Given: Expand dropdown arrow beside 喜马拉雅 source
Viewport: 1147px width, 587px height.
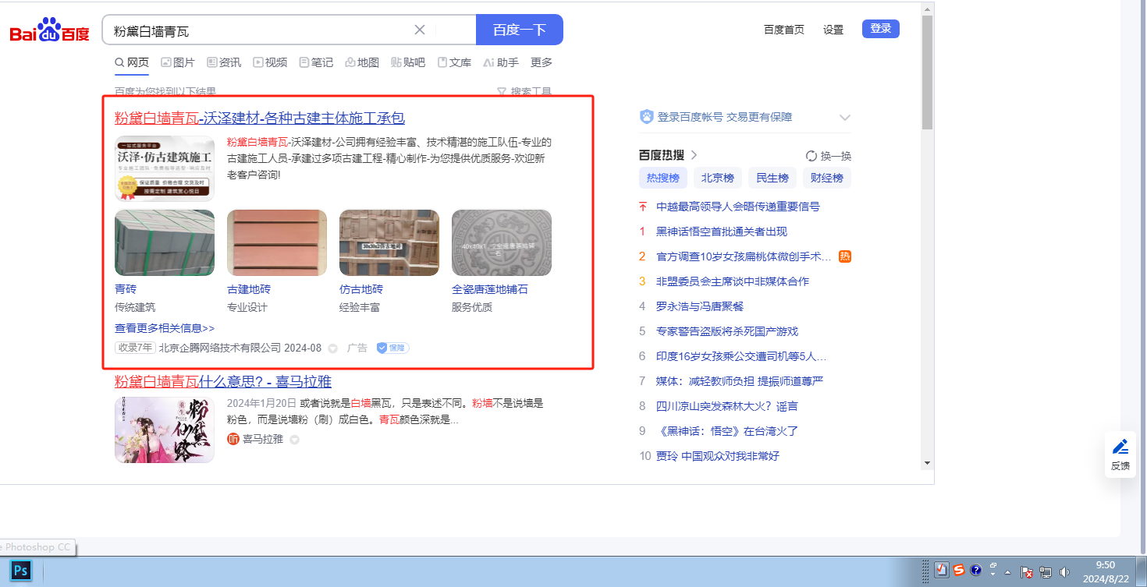Looking at the screenshot, I should [x=294, y=440].
